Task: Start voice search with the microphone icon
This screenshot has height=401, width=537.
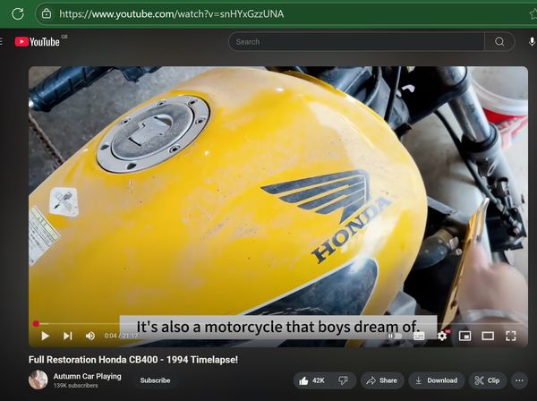Action: [x=532, y=42]
